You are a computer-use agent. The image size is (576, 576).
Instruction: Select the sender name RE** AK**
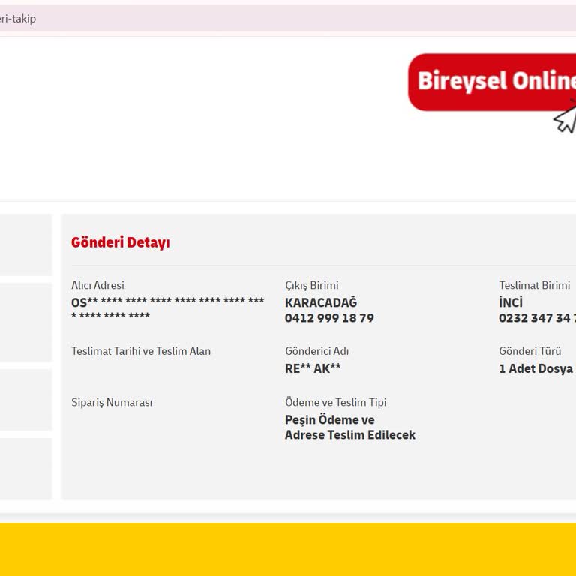pyautogui.click(x=313, y=368)
